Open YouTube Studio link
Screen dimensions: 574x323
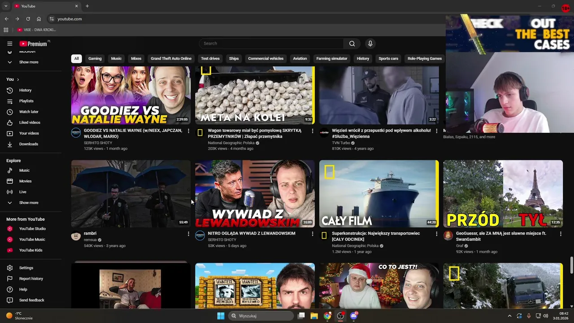[32, 229]
